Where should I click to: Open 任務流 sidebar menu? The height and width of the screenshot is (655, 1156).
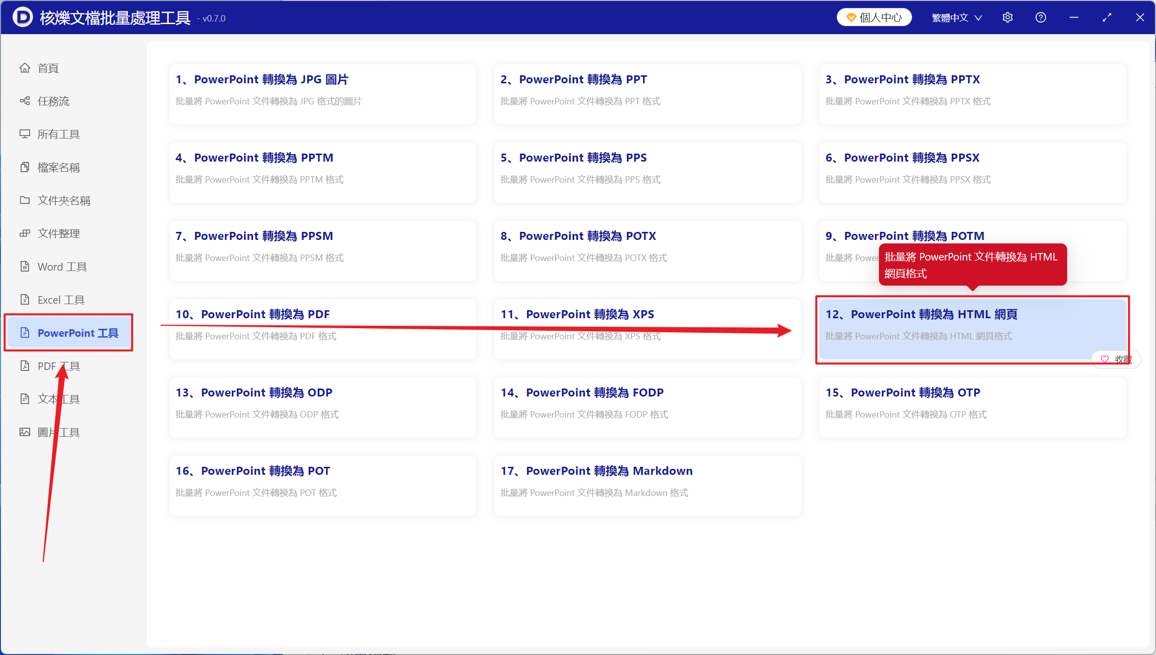click(68, 101)
